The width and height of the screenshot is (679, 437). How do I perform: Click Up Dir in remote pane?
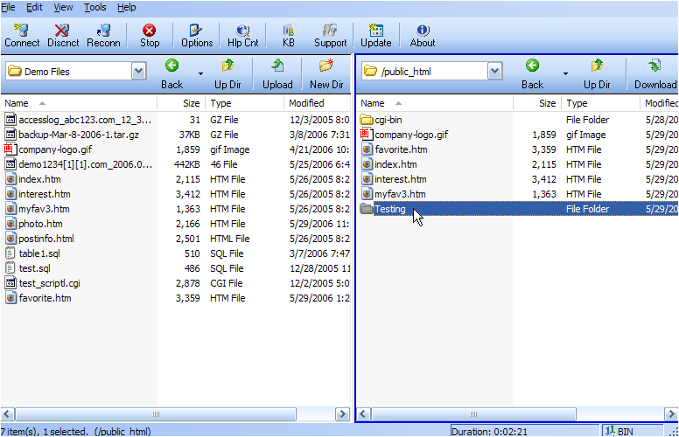(x=597, y=74)
